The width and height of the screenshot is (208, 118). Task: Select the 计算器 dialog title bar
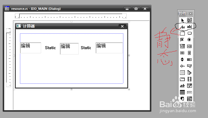tap(72, 26)
